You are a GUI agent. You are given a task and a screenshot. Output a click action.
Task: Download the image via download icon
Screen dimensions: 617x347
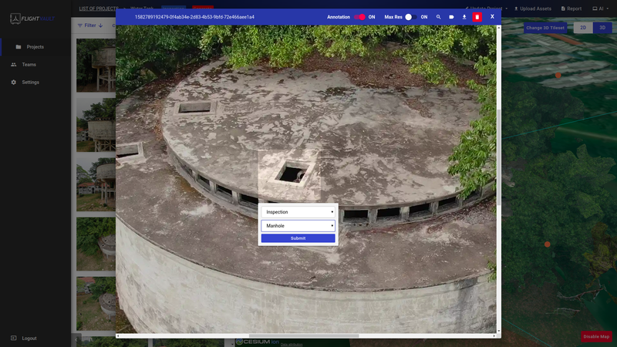(x=464, y=17)
